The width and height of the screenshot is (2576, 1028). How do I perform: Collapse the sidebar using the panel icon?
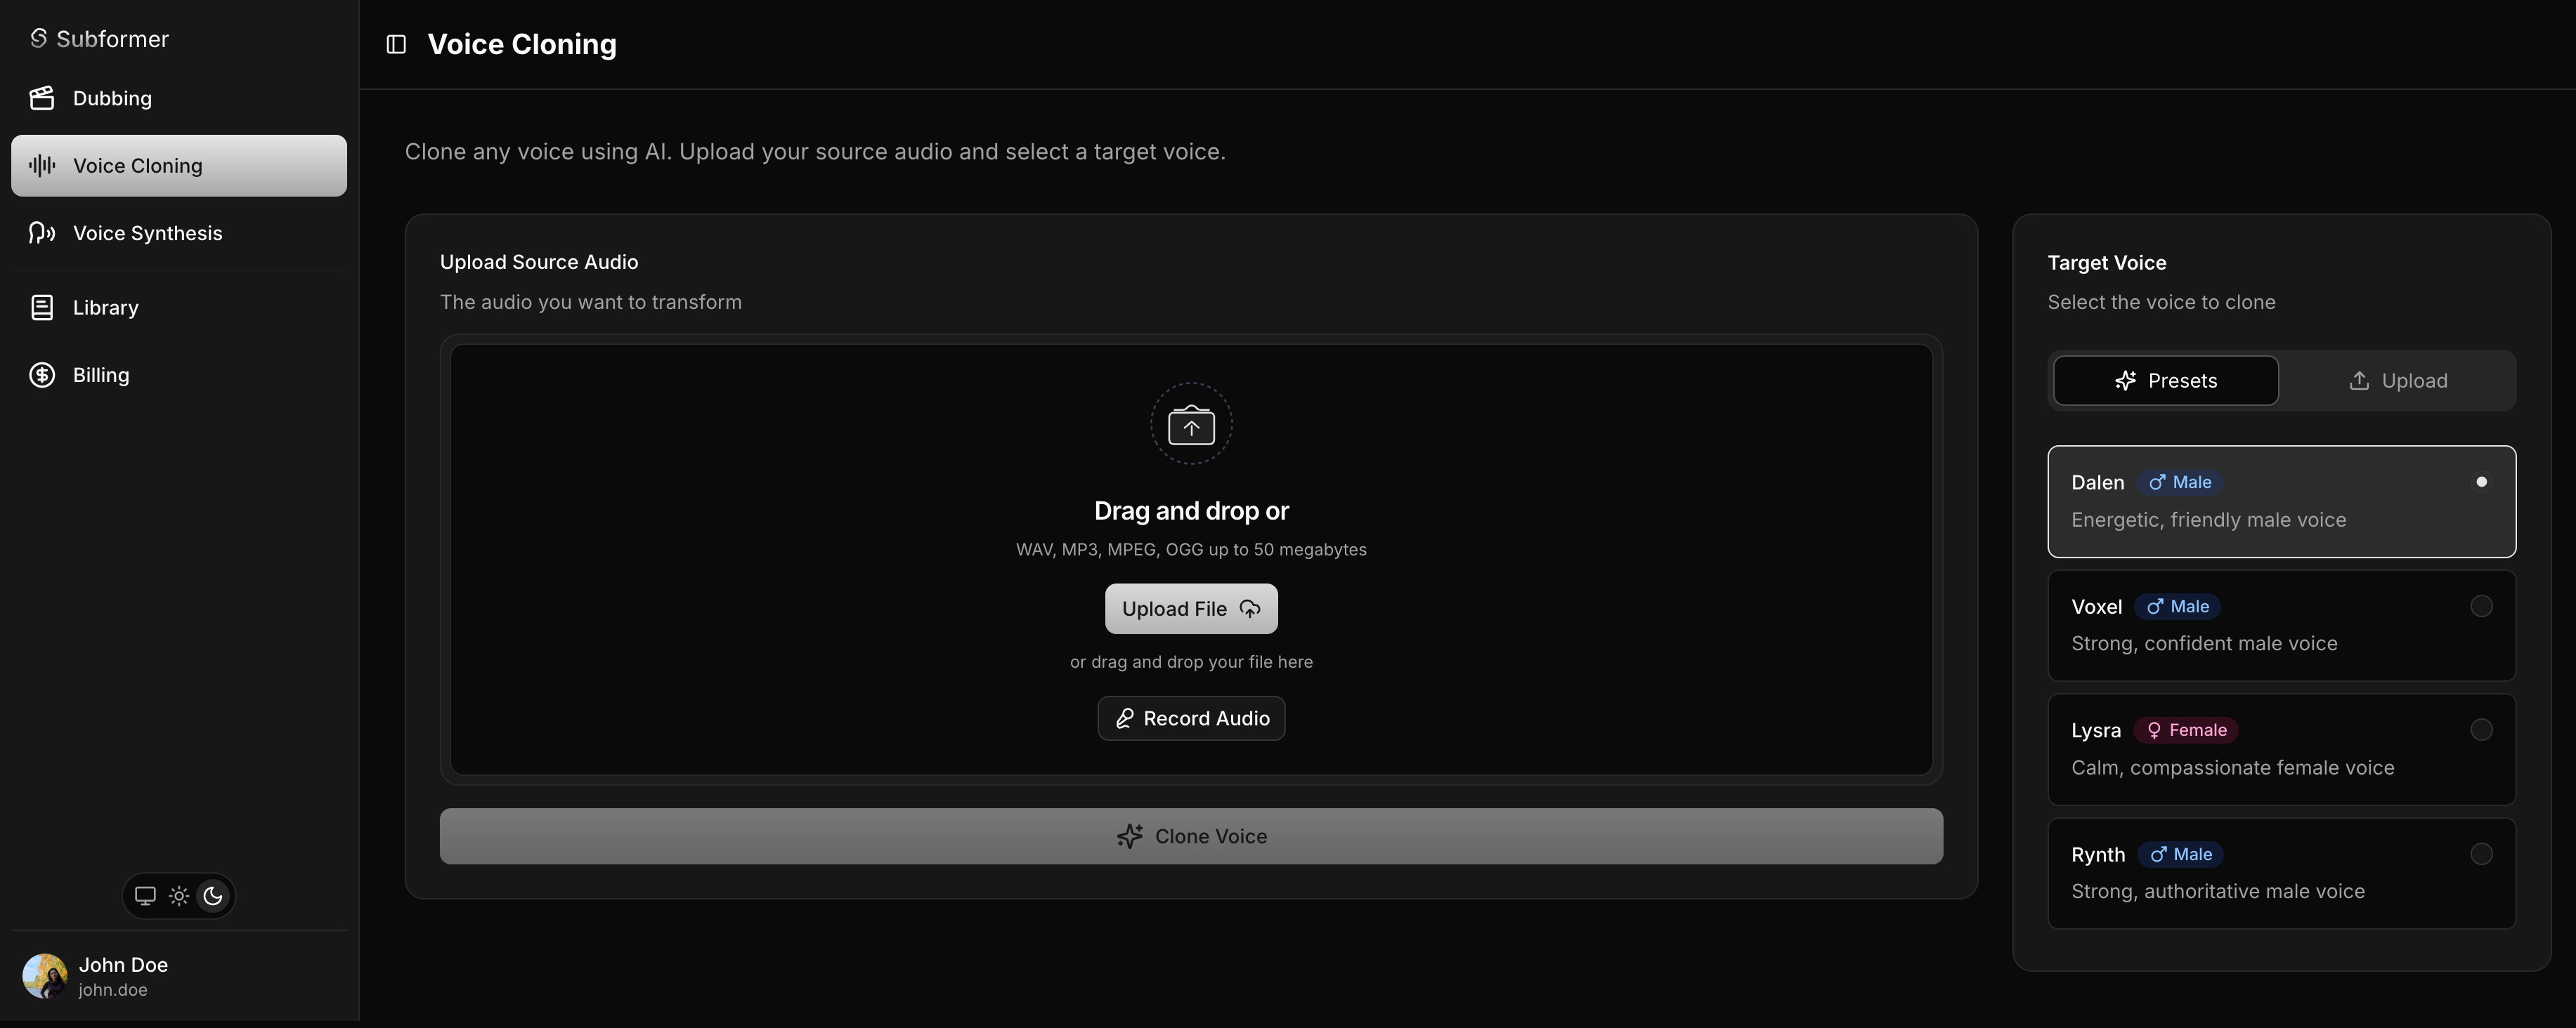(396, 44)
